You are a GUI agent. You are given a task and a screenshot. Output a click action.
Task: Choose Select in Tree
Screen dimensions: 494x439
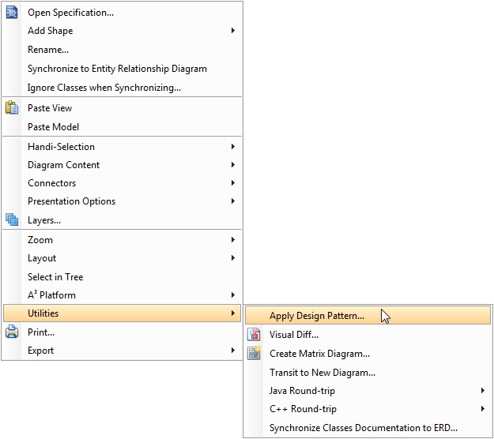[122, 277]
